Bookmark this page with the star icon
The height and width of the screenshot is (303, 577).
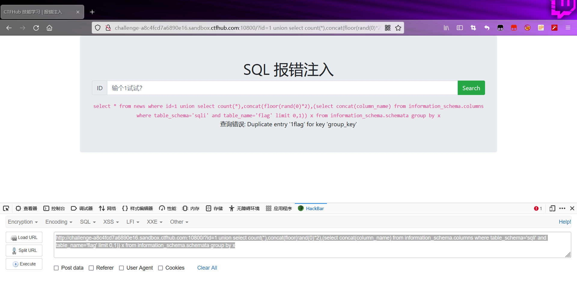[x=398, y=28]
